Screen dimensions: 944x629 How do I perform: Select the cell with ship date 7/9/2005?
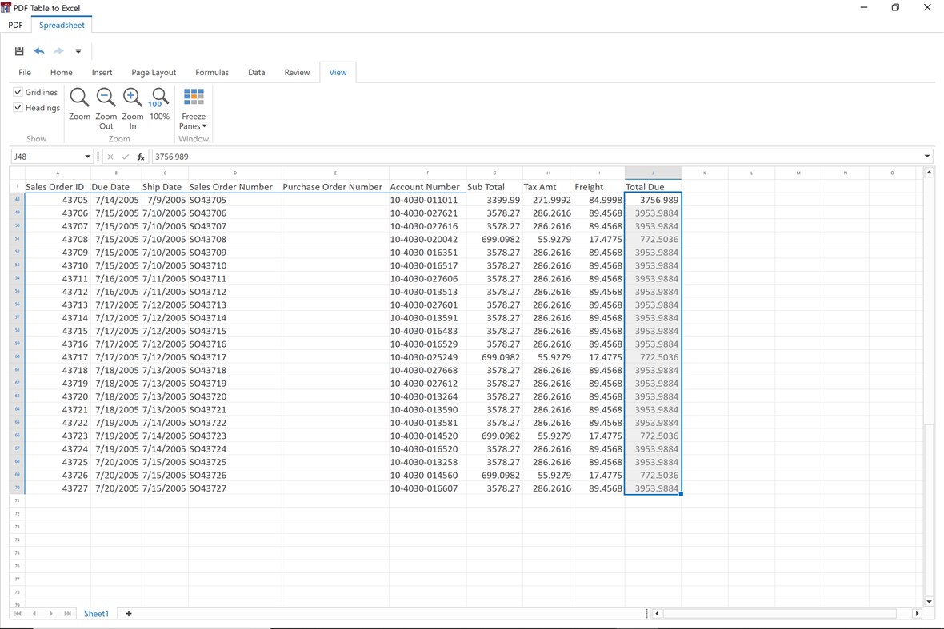click(x=165, y=200)
